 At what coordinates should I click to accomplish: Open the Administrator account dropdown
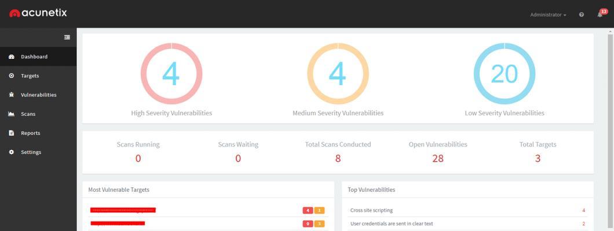click(548, 15)
